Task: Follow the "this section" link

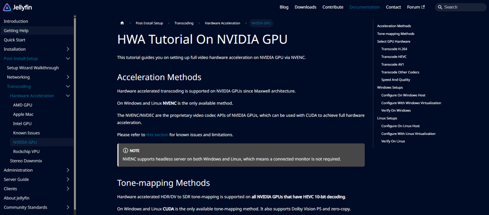Action: (157, 135)
